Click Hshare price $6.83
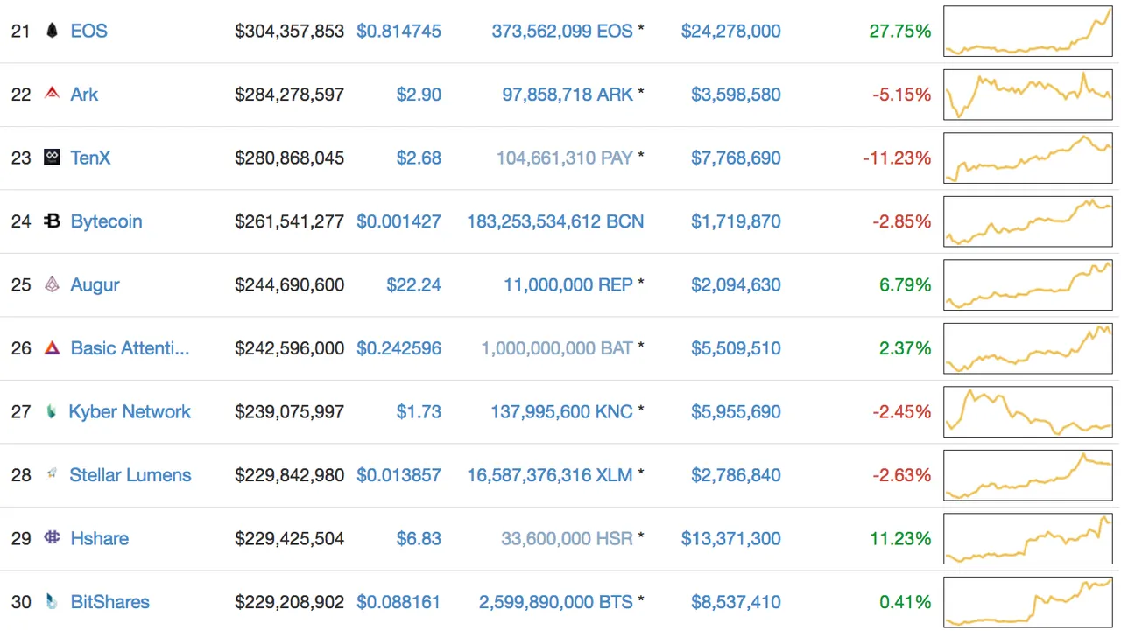The image size is (1121, 631). [x=419, y=538]
